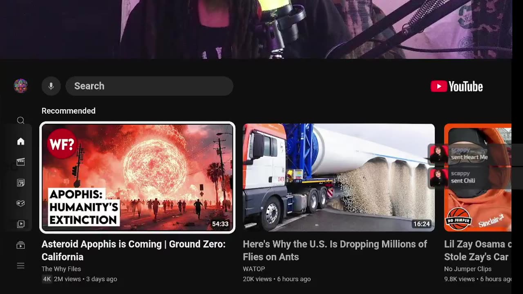Click the 16:24 duration badge
Viewport: 523px width, 294px height.
tap(422, 224)
